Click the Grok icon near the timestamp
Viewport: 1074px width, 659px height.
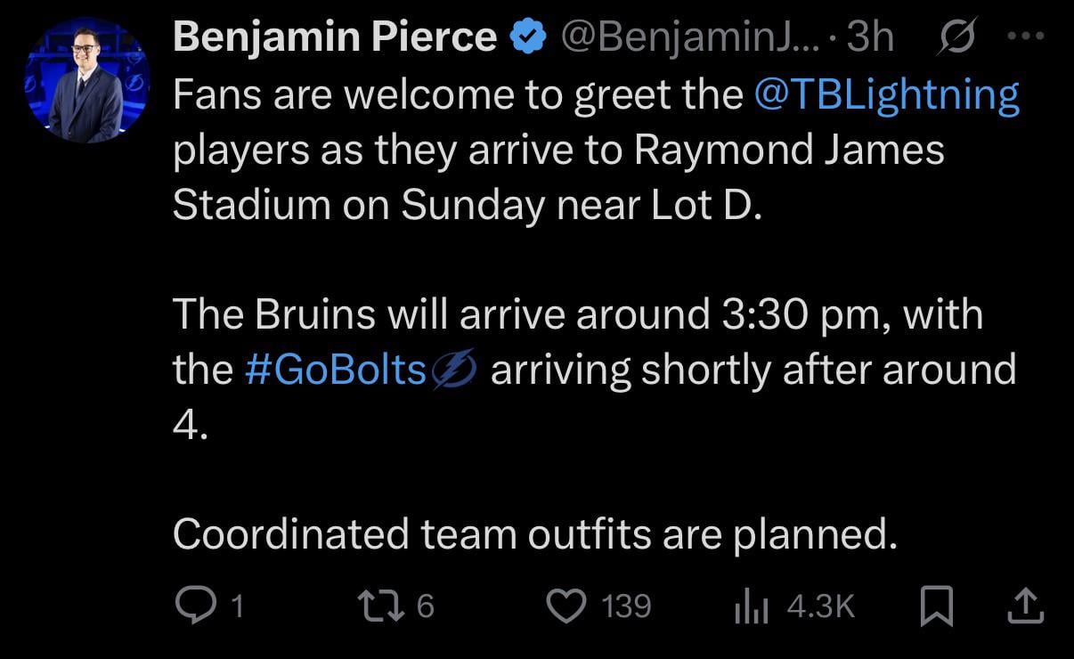point(957,36)
